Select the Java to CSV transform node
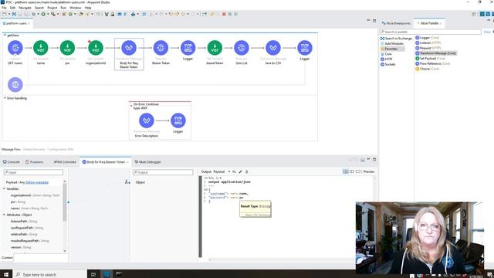Screen dimensions: 494x278 273,48
